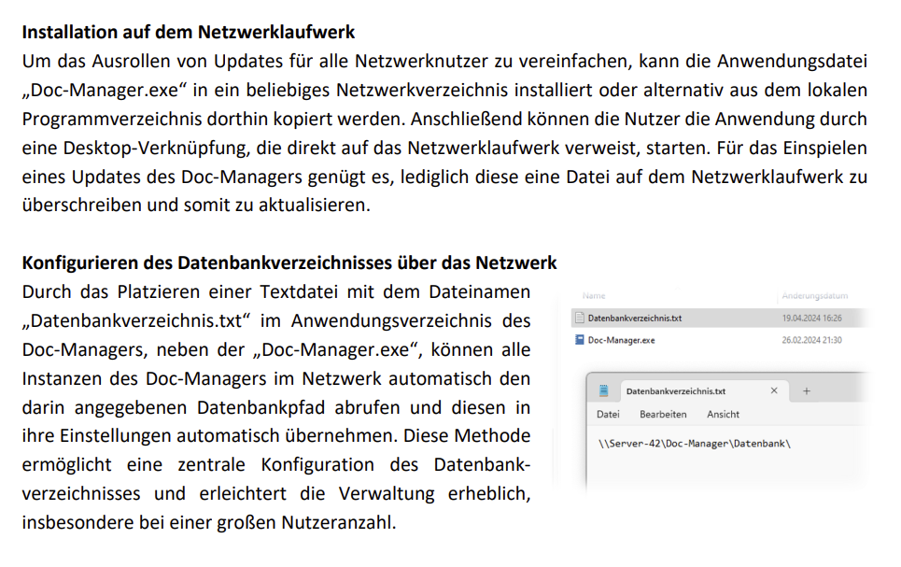This screenshot has height=567, width=901.
Task: Click the Notepad icon in the tab bar
Action: 603,391
